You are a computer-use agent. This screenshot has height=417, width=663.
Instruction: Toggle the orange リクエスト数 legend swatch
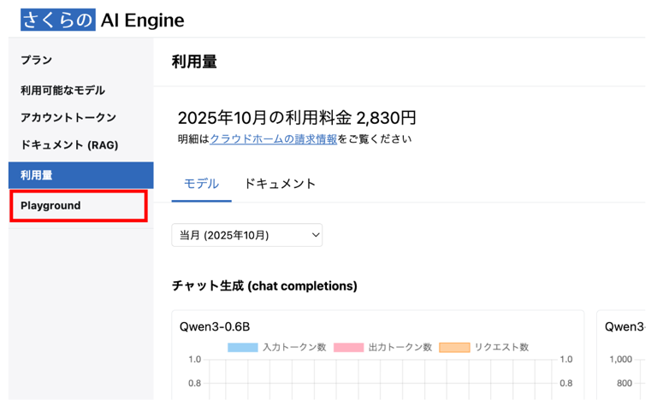click(x=454, y=348)
